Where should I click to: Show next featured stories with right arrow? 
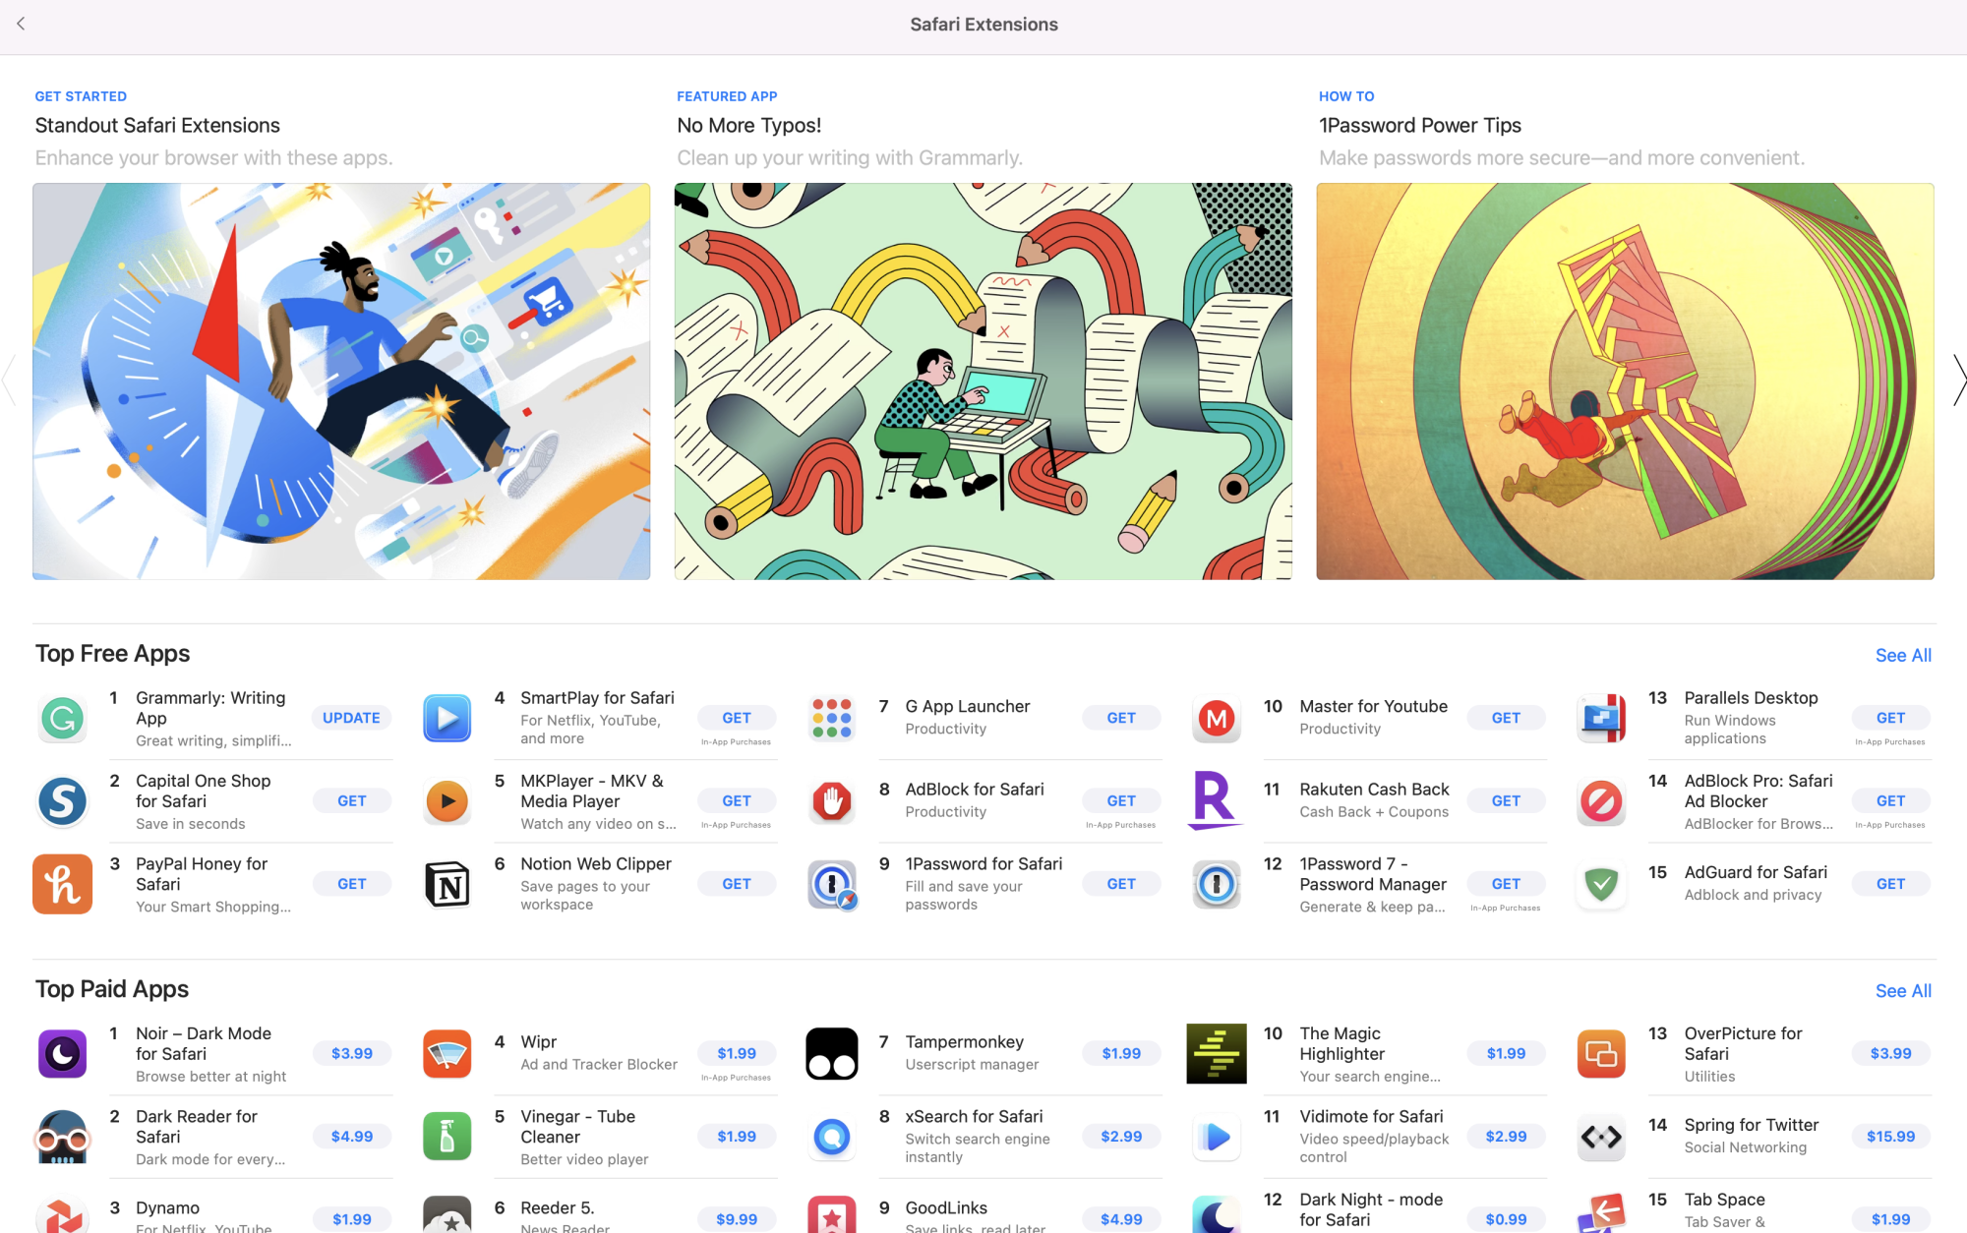pyautogui.click(x=1958, y=381)
